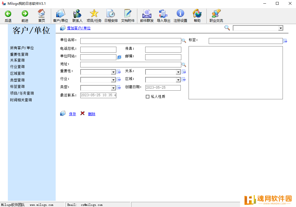This screenshot has width=296, height=207.
Task: Click the 创建日期 date field
Action: click(163, 88)
